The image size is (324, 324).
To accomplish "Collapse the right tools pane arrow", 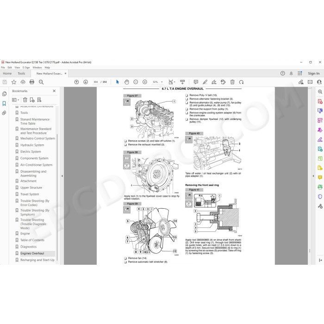I will click(x=313, y=176).
